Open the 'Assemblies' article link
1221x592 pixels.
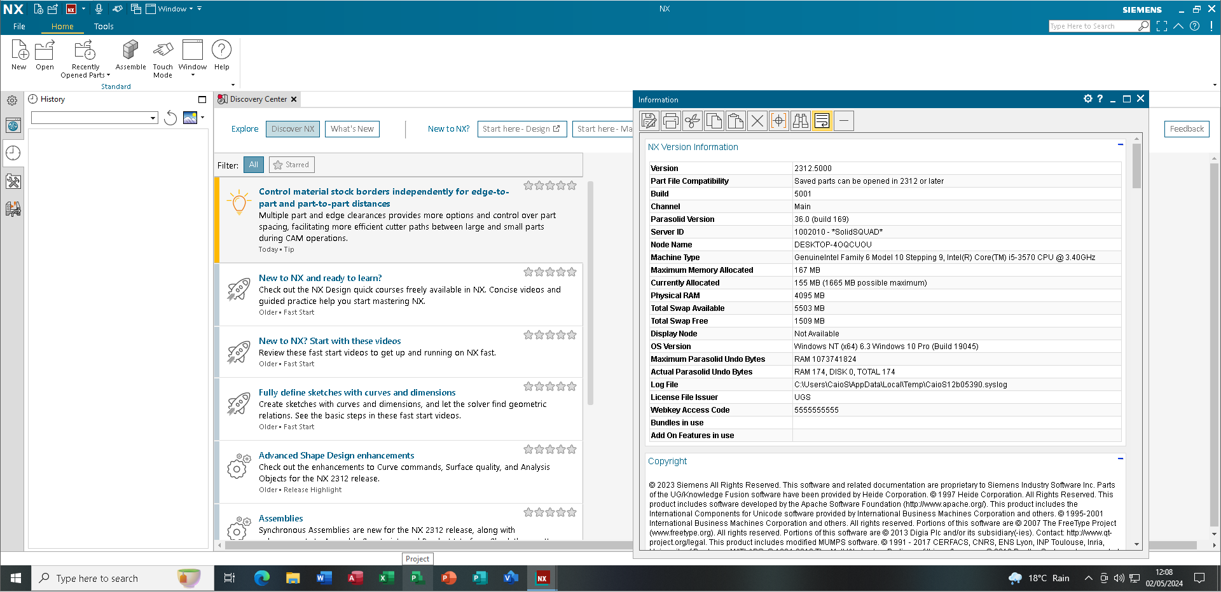(280, 519)
